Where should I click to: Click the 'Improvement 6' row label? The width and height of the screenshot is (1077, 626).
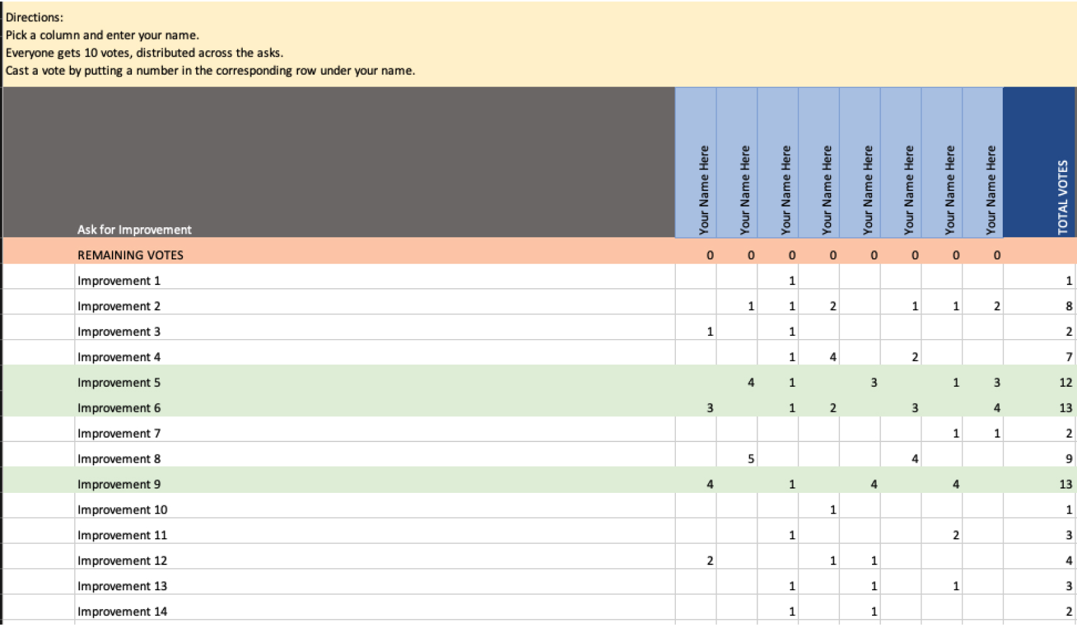click(119, 408)
